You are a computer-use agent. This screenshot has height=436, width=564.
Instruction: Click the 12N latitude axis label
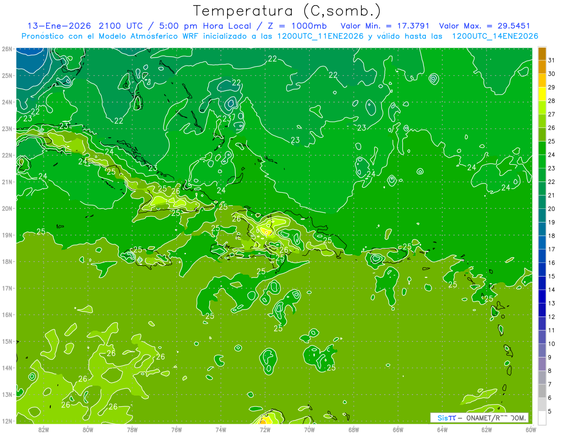[x=8, y=421]
